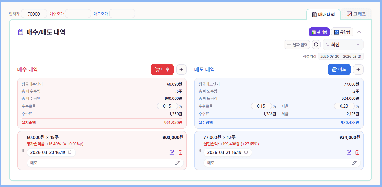
Task: Click the search magnifier icon
Action: 316,45
